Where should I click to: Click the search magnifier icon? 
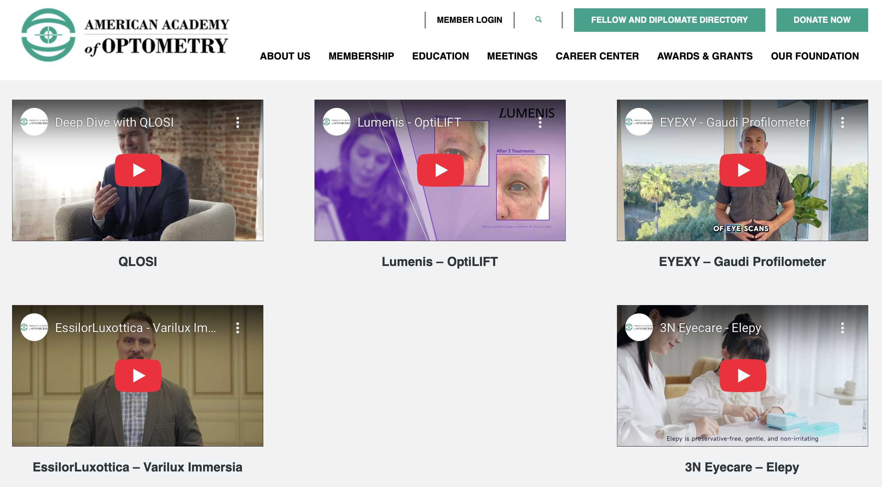538,19
